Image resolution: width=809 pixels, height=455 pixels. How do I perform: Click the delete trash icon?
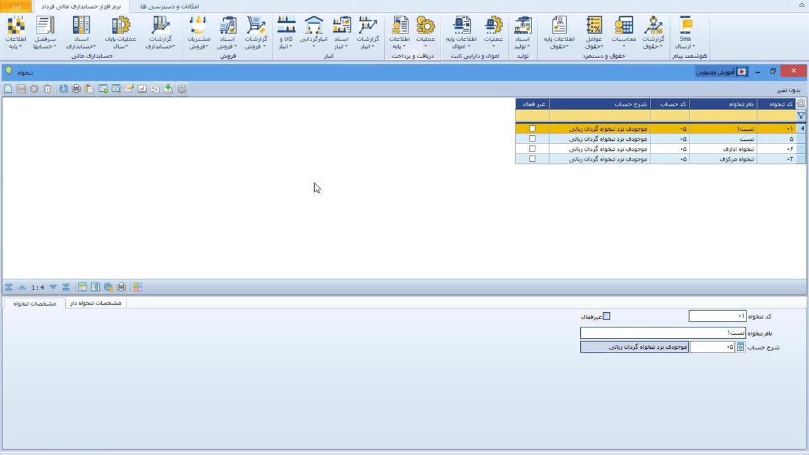click(x=47, y=89)
